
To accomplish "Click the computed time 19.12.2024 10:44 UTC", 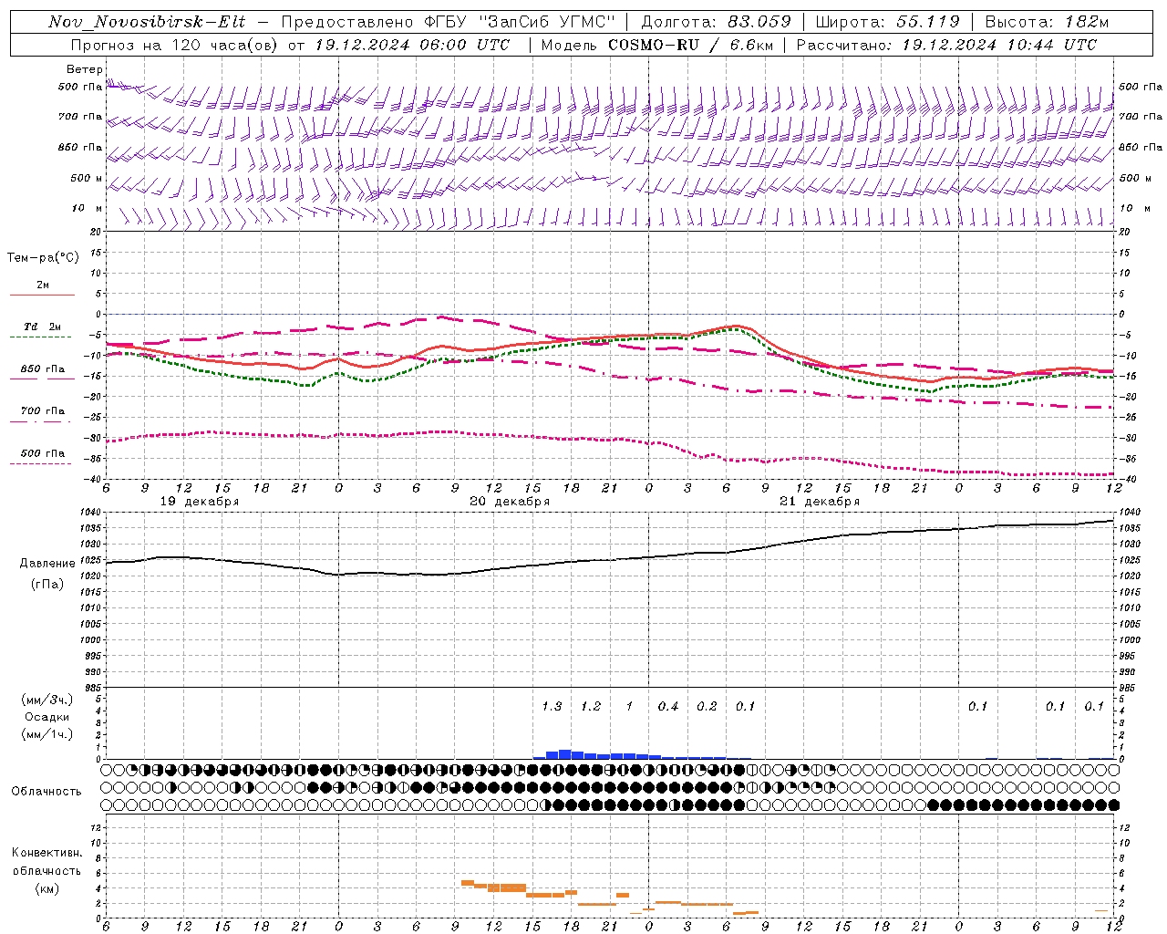I will point(999,45).
